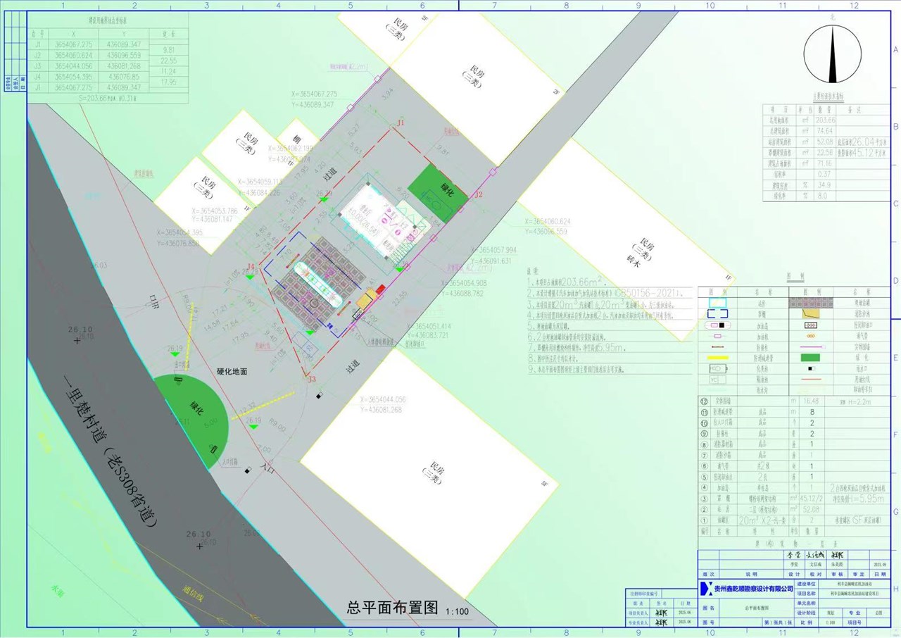The image size is (901, 638).
Task: Click the cyan station building legend symbol
Action: pos(717,302)
